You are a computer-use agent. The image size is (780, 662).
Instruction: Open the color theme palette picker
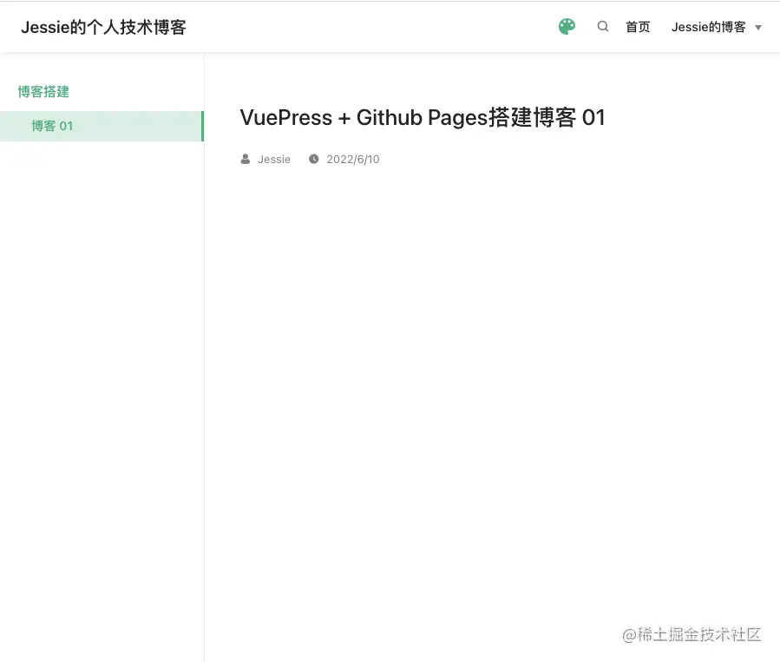click(567, 26)
